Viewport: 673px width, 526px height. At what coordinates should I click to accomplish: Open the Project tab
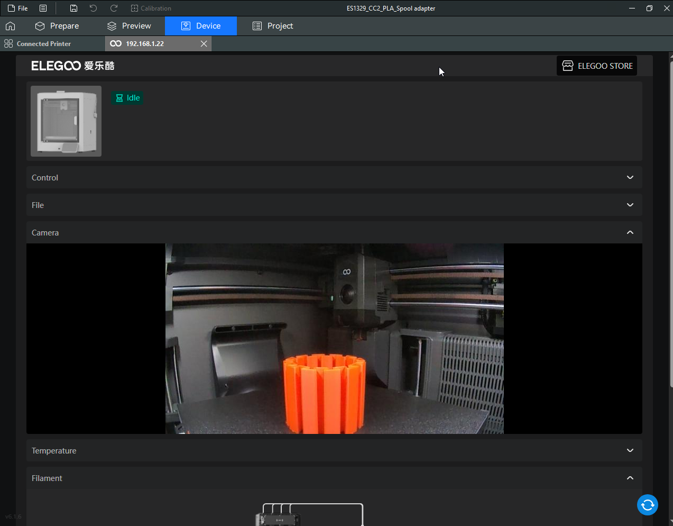[273, 26]
